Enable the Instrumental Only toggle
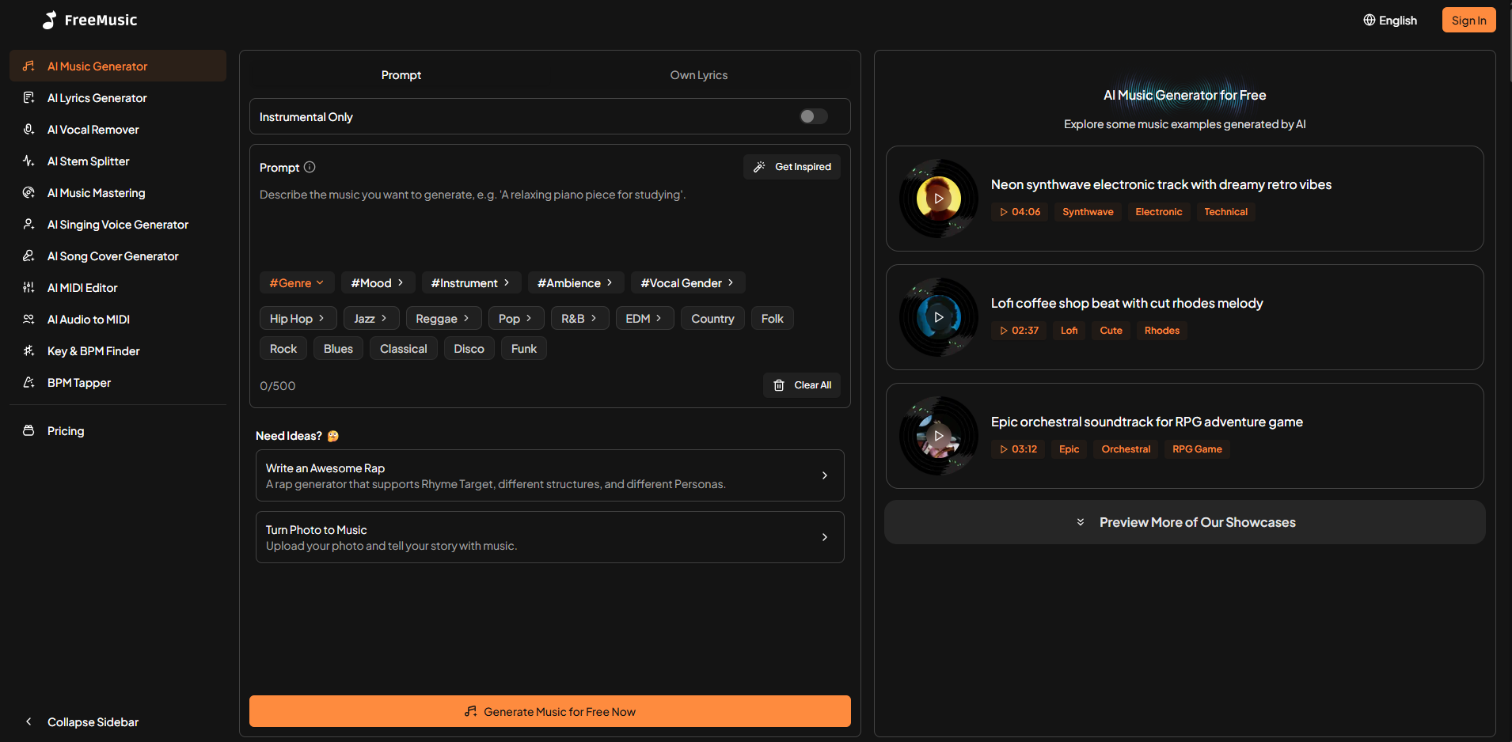1512x742 pixels. pos(812,116)
